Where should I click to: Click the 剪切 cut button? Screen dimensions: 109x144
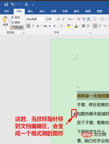coord(15,18)
